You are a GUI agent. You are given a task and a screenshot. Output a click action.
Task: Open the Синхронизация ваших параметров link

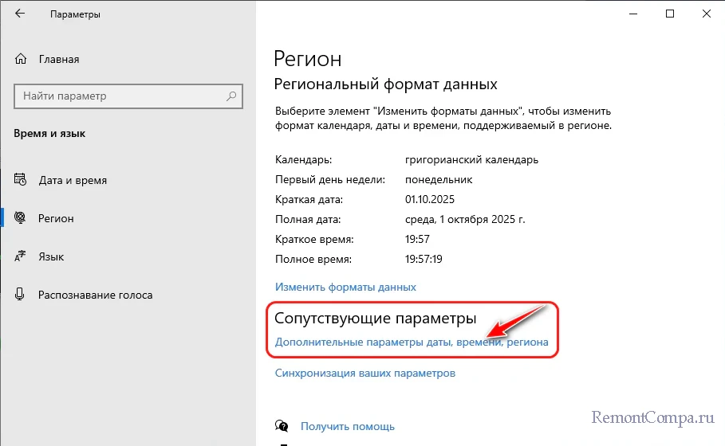(364, 373)
